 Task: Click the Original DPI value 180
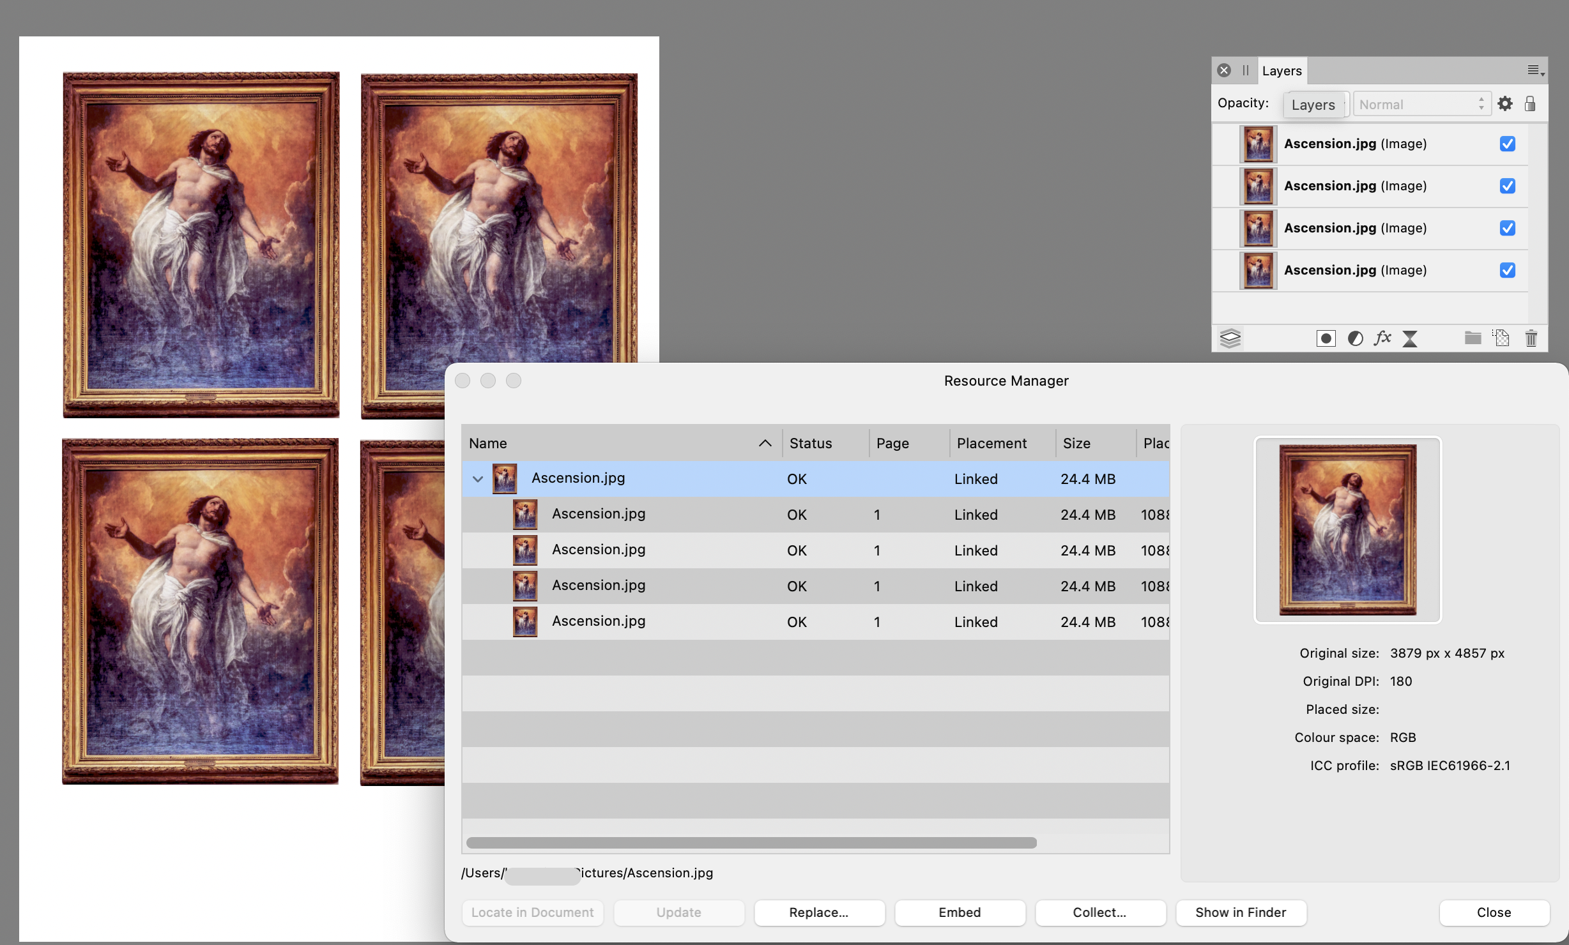point(1401,681)
